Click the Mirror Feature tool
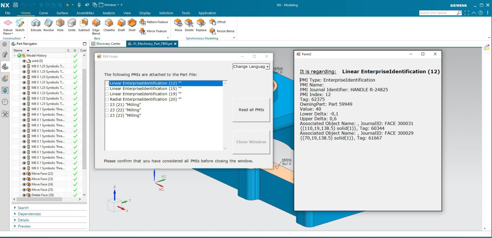The image size is (492, 238). tap(153, 31)
